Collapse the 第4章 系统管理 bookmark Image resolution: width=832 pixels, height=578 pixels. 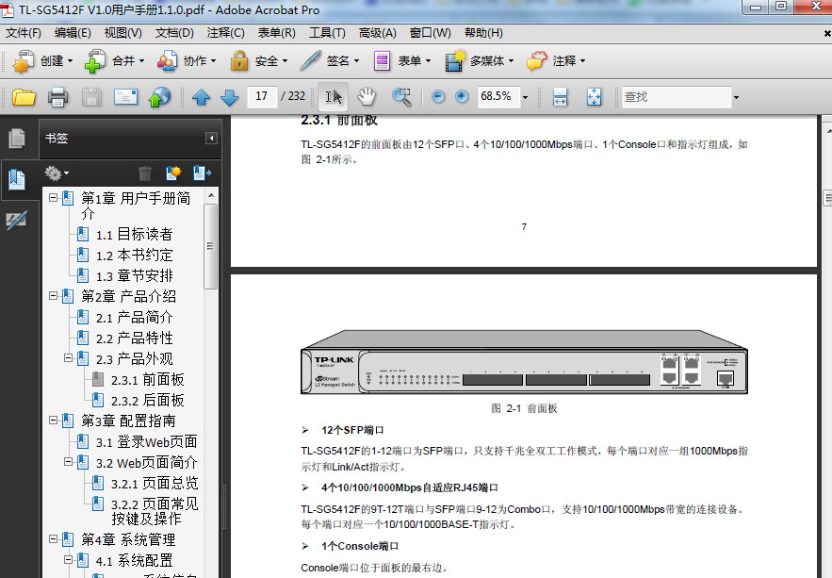coord(53,538)
